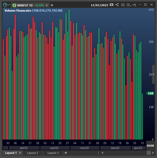
Task: Open the clock period settings icon
Action: tap(128, 5)
